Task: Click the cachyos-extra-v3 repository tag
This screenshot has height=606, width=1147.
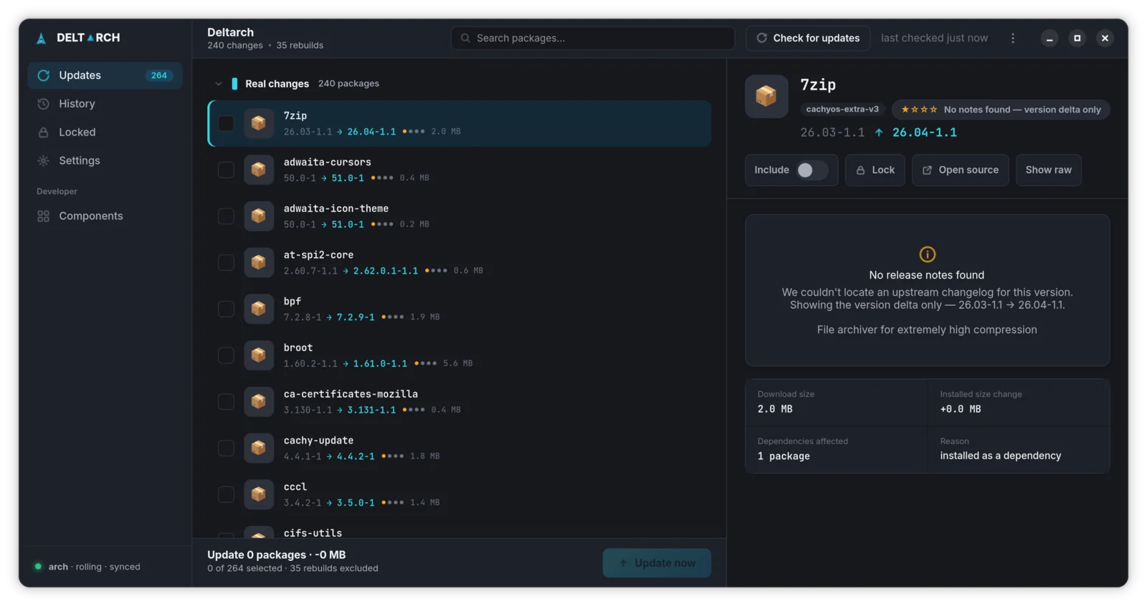Action: (x=842, y=110)
